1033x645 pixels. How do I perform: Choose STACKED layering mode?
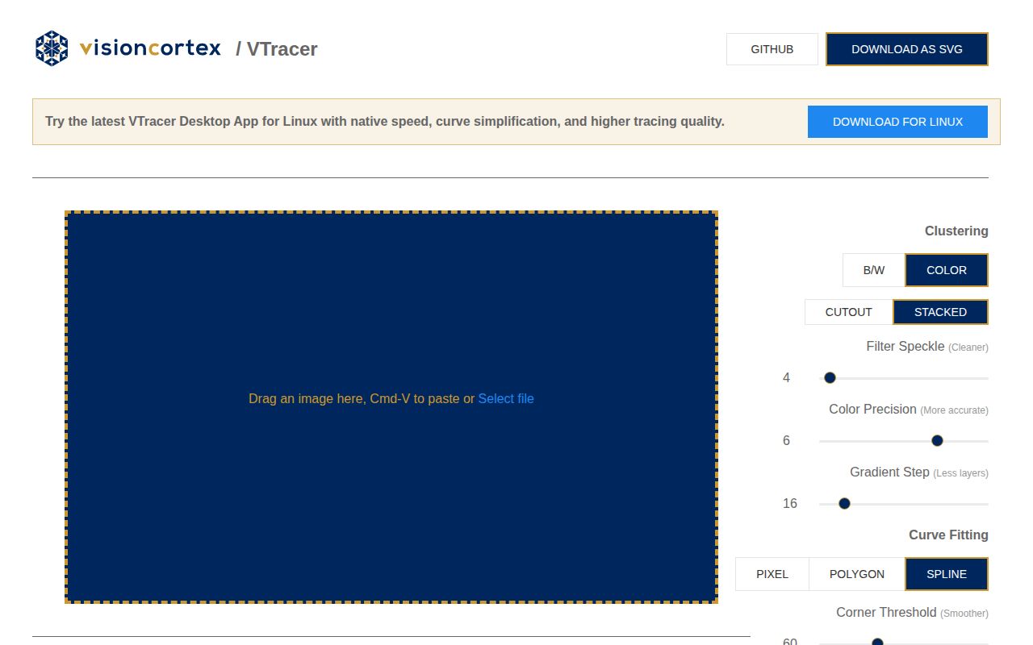click(940, 312)
